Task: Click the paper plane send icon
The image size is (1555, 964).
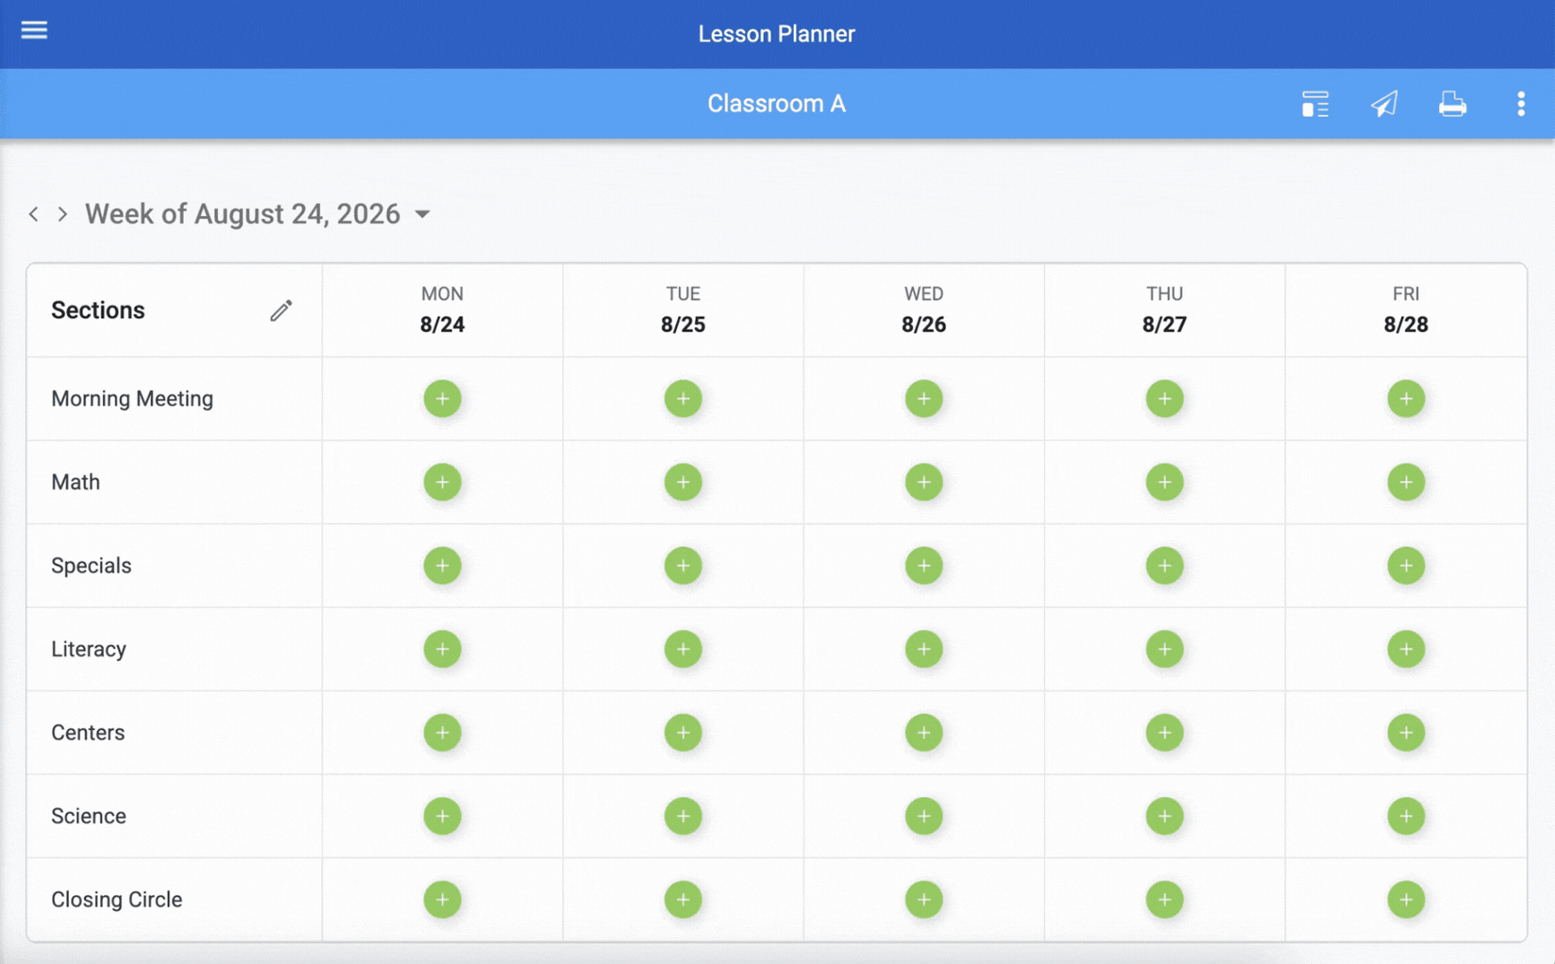Action: [x=1384, y=104]
